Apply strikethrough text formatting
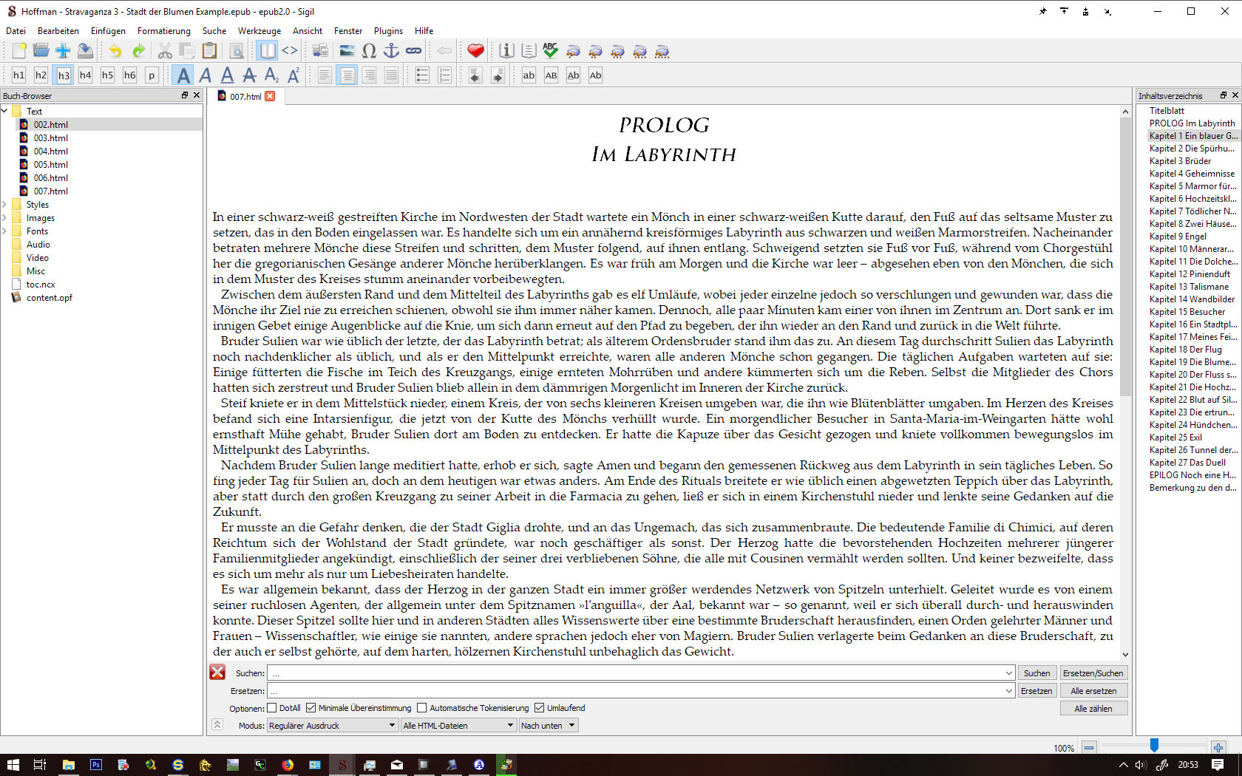Image resolution: width=1242 pixels, height=776 pixels. coord(249,75)
